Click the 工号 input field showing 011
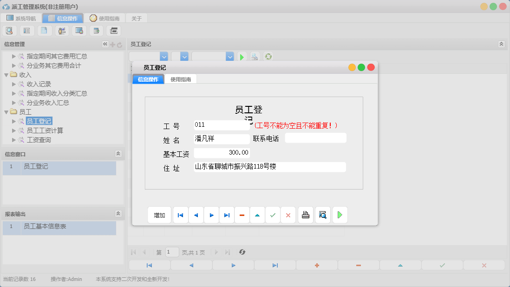 (222, 124)
